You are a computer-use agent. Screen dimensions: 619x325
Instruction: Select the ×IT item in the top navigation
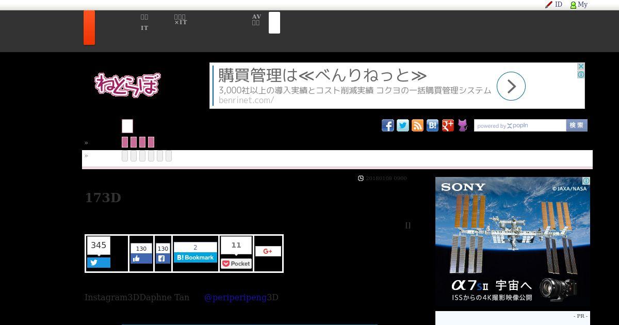[181, 22]
